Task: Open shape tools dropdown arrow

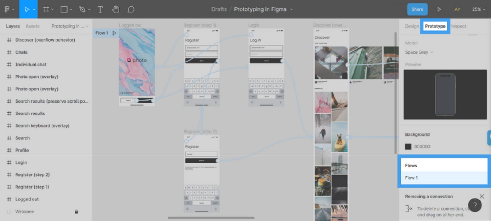Action: [71, 9]
